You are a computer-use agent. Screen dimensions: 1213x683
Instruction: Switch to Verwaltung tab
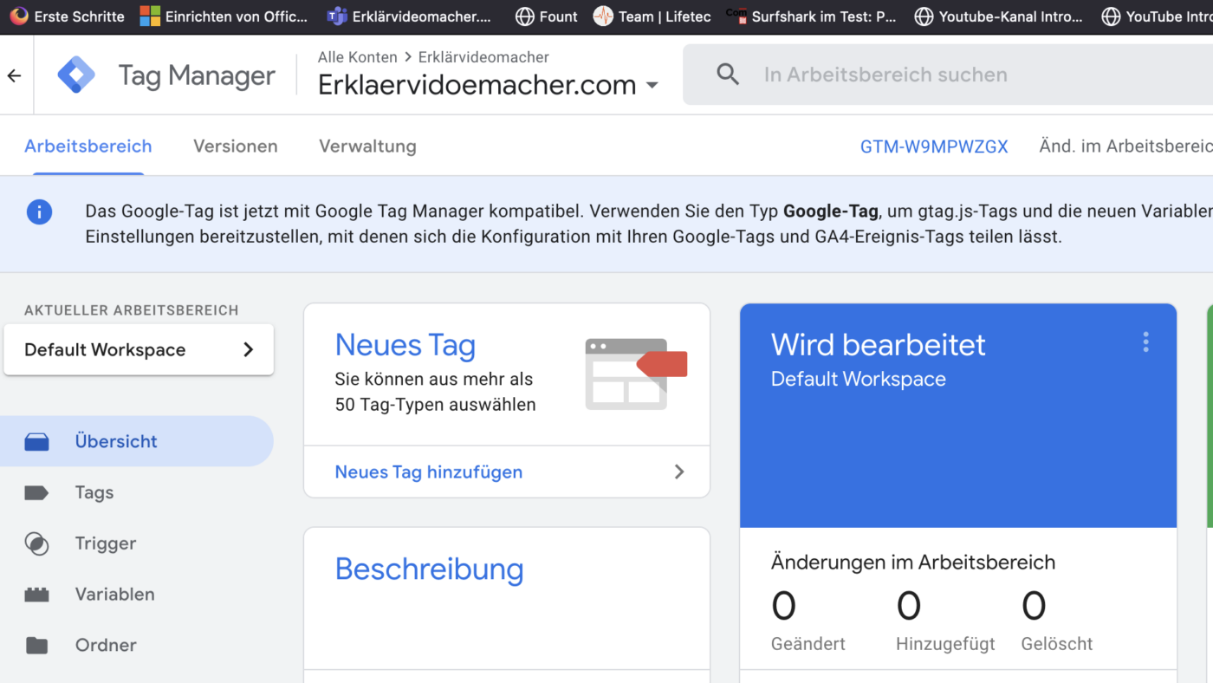[x=367, y=146]
